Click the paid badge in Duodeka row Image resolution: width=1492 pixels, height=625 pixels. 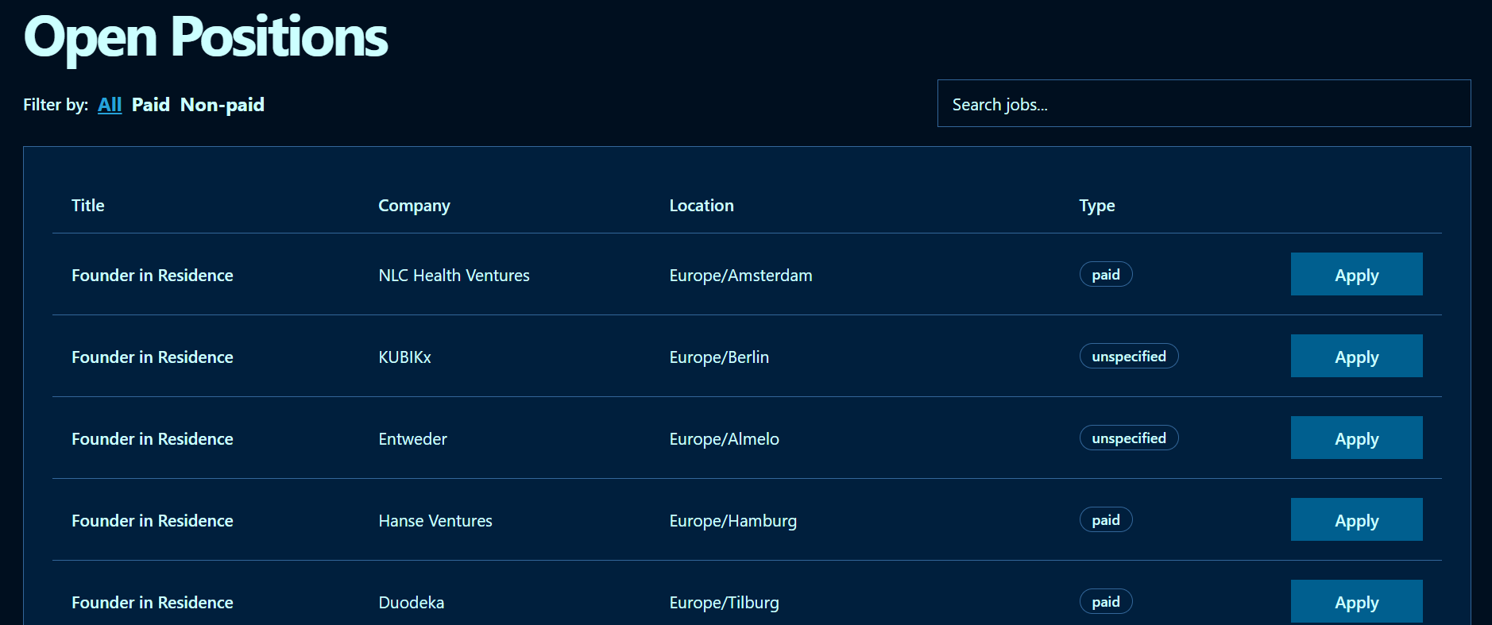1106,601
